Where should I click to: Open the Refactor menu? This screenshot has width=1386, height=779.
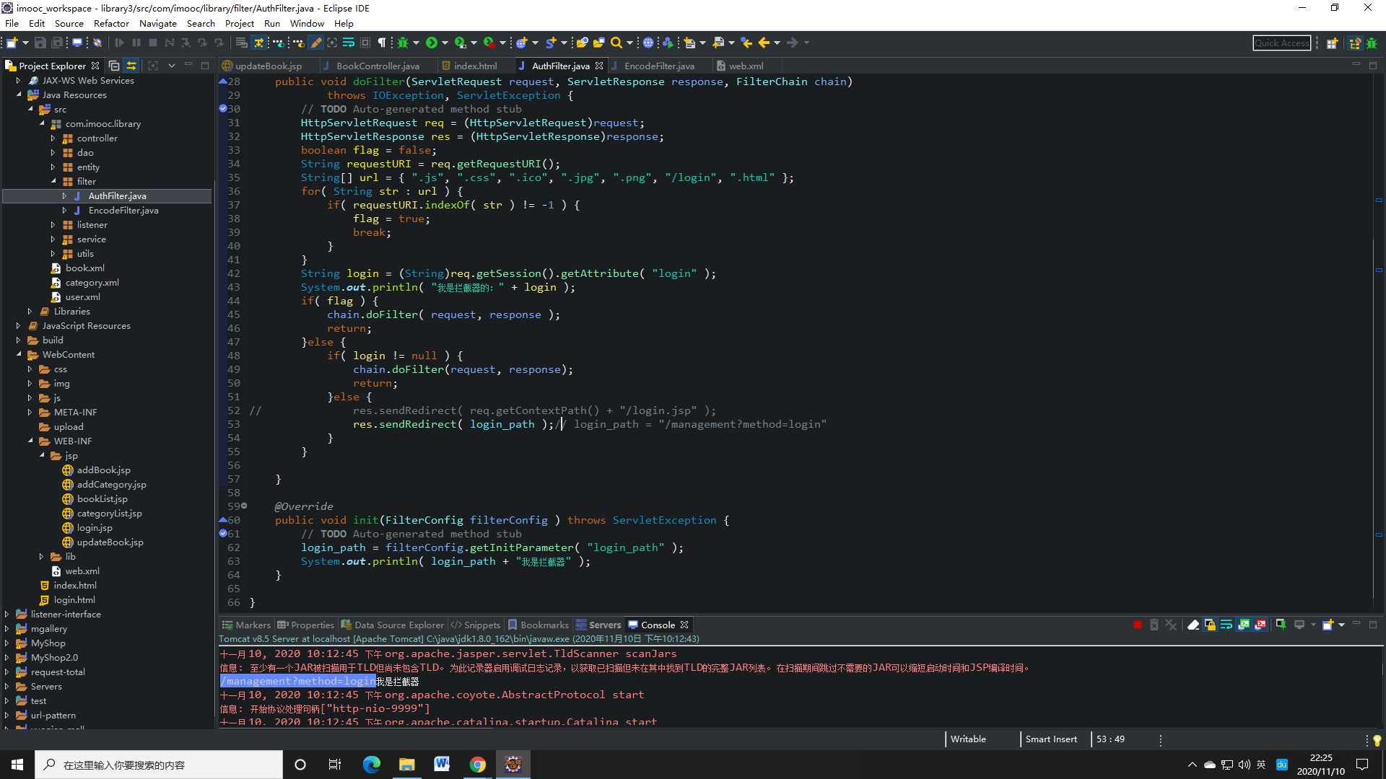point(111,24)
